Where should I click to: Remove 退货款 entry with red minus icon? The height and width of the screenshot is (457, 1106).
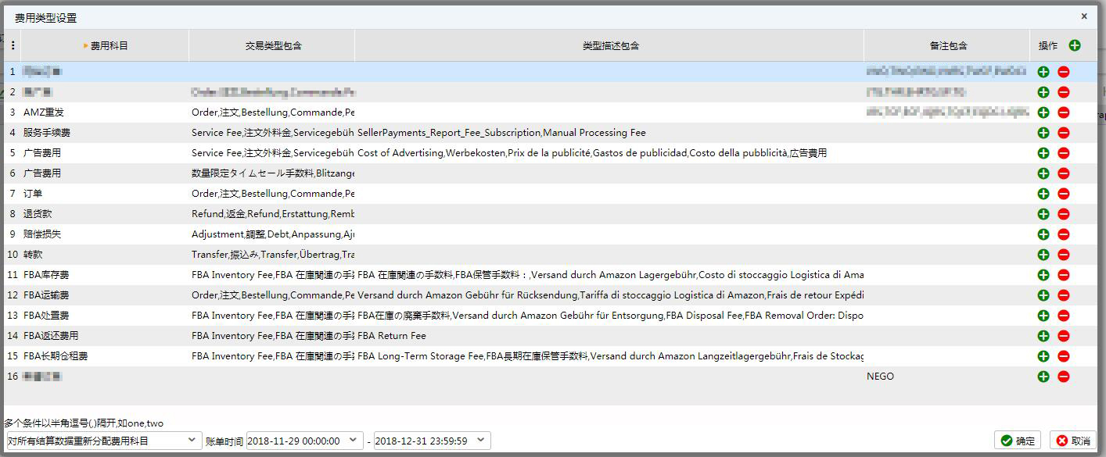pos(1063,213)
